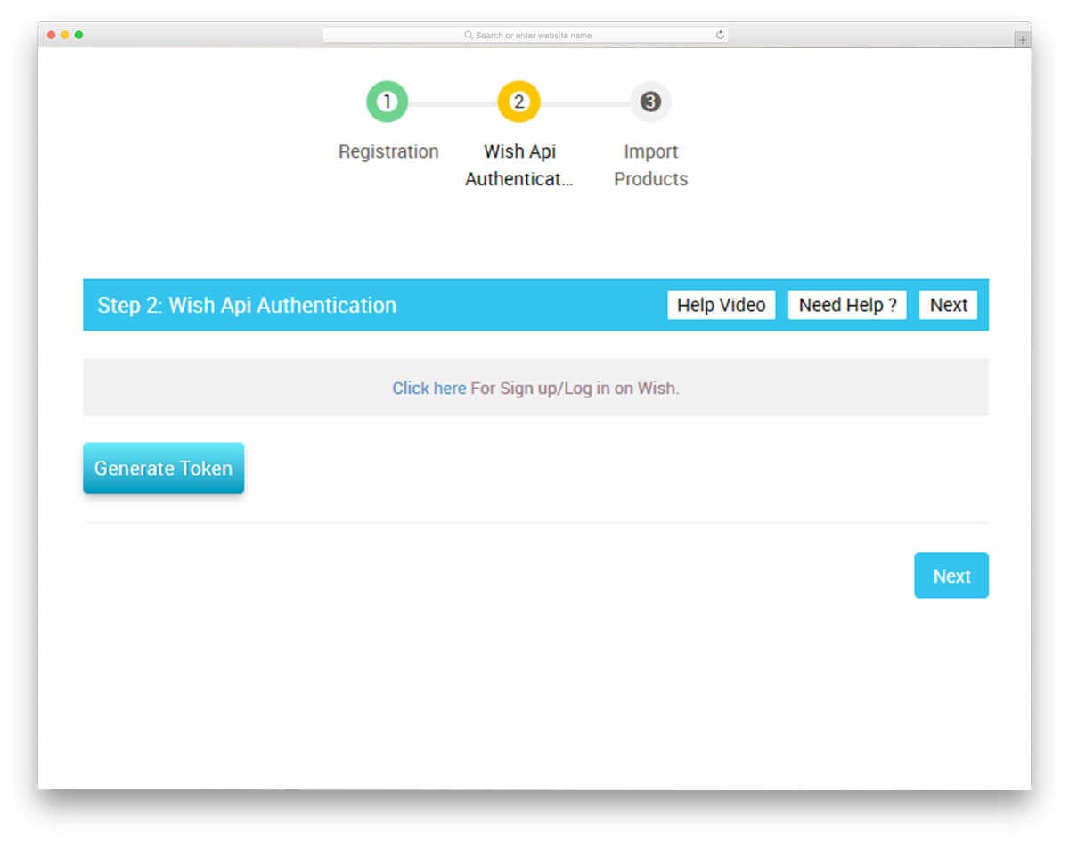1069x843 pixels.
Task: Select the Import Products step label
Action: tap(649, 165)
